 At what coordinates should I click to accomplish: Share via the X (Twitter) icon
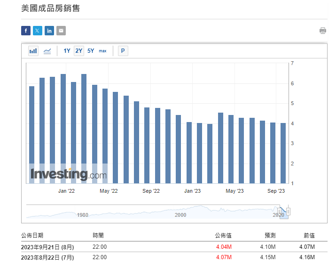pyautogui.click(x=38, y=31)
